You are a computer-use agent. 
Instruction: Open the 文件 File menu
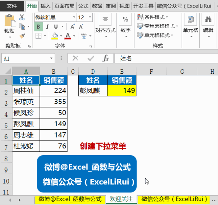pyautogui.click(x=12, y=6)
